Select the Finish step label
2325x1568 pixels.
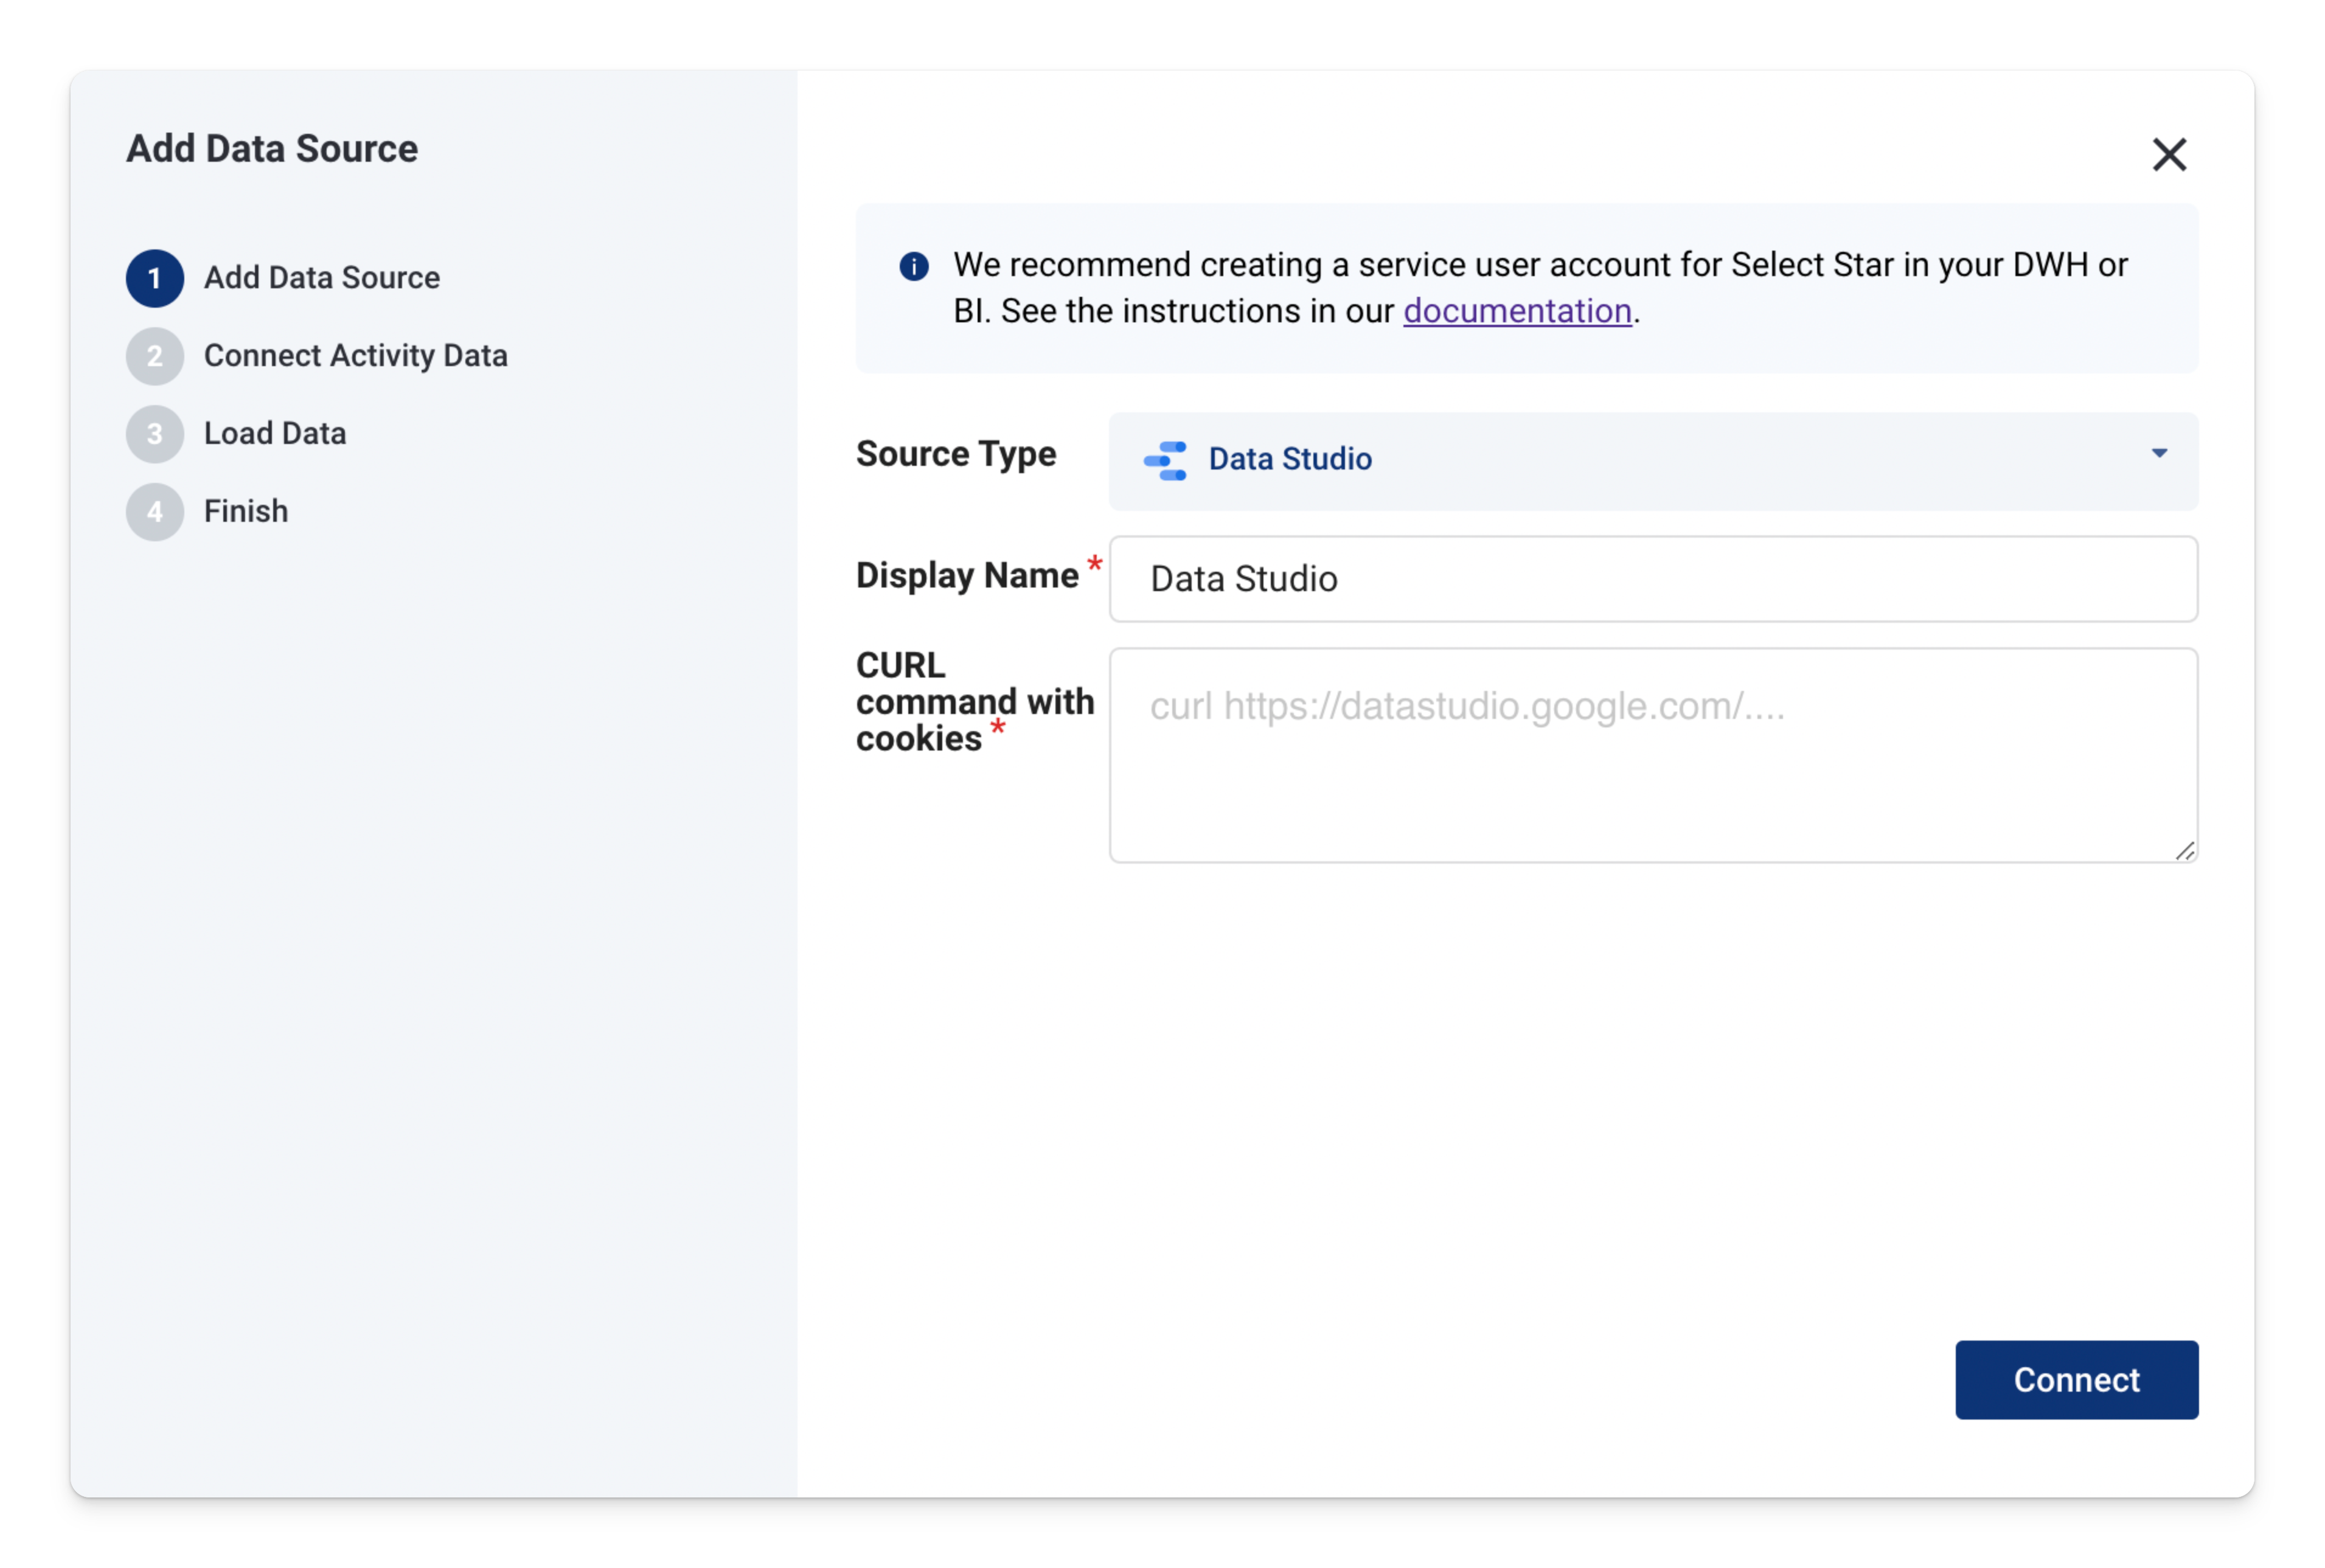tap(246, 512)
